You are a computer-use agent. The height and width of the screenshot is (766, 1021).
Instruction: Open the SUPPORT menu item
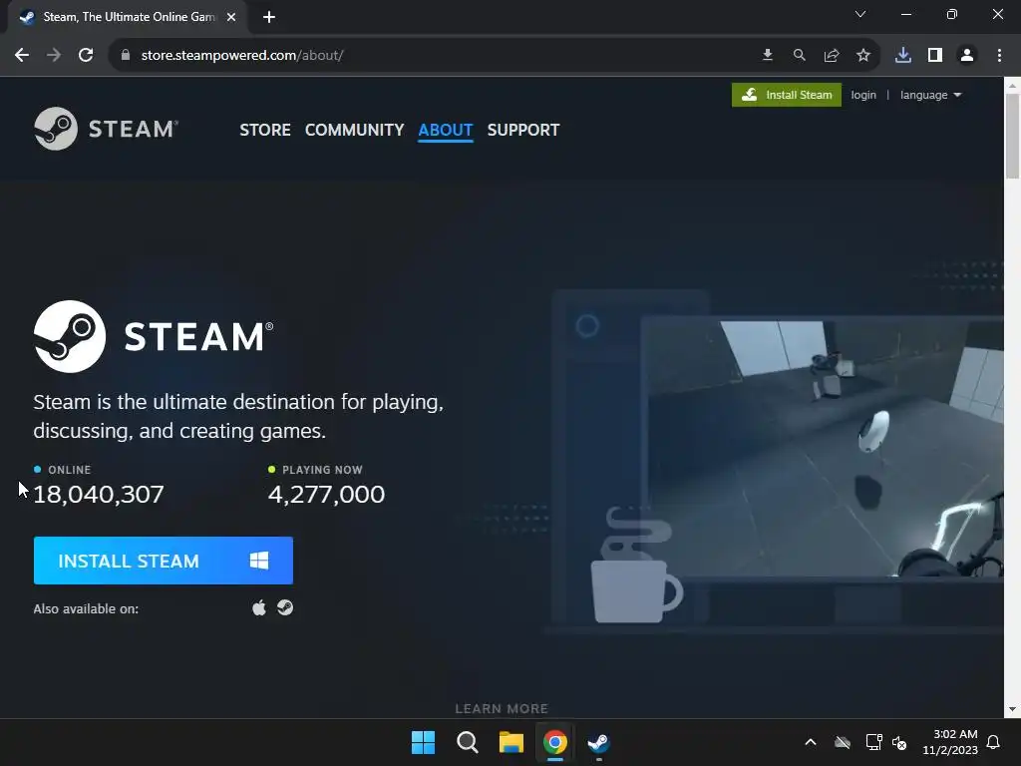pos(522,130)
